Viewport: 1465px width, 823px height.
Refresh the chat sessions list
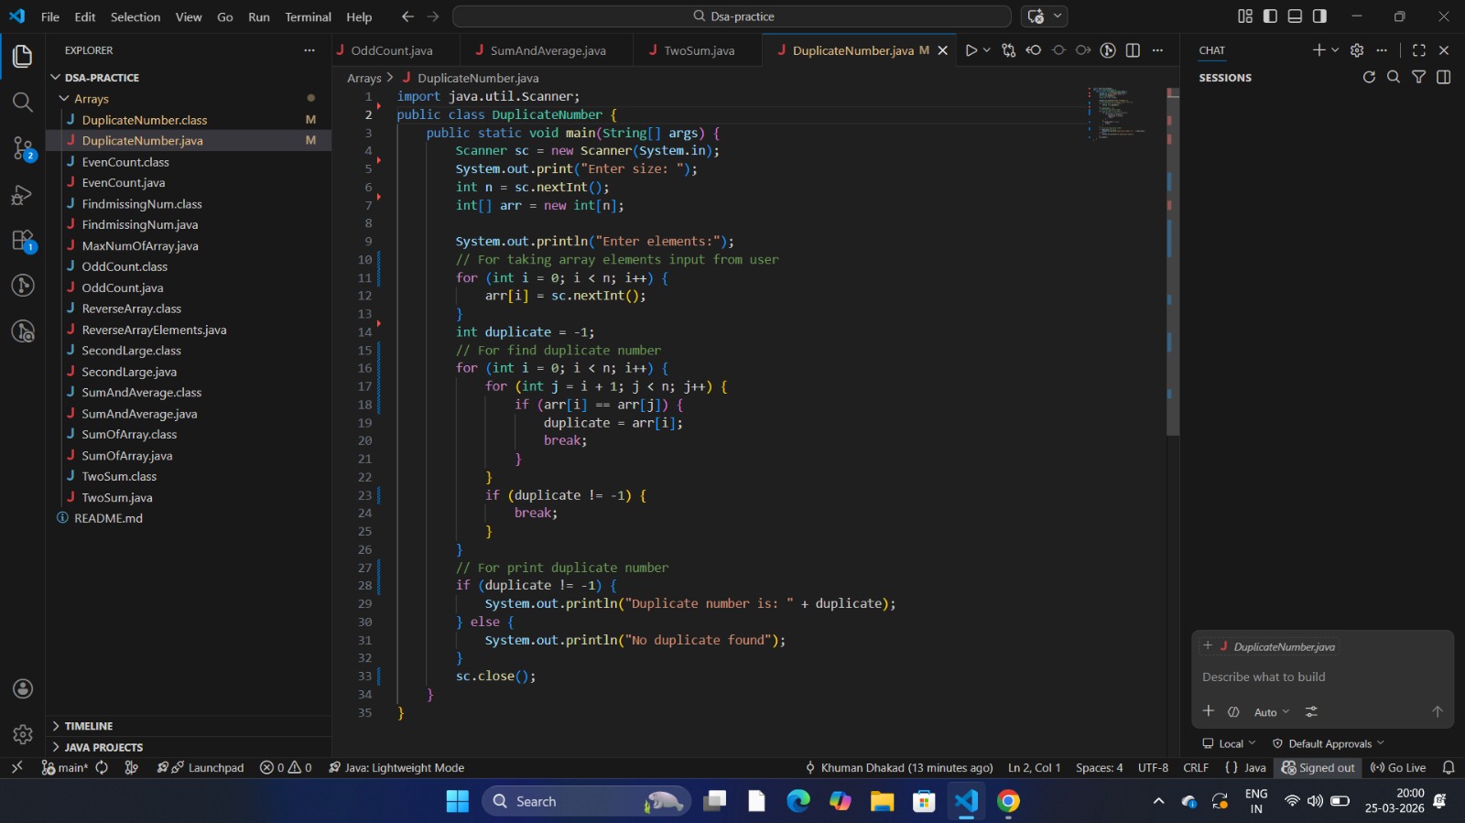1369,78
